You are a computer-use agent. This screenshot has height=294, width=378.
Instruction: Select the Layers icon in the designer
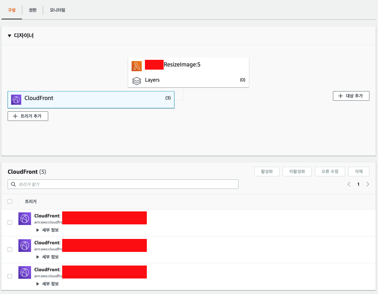(x=136, y=81)
